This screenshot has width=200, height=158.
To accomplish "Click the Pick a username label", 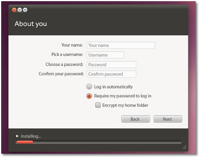I will [x=67, y=54].
